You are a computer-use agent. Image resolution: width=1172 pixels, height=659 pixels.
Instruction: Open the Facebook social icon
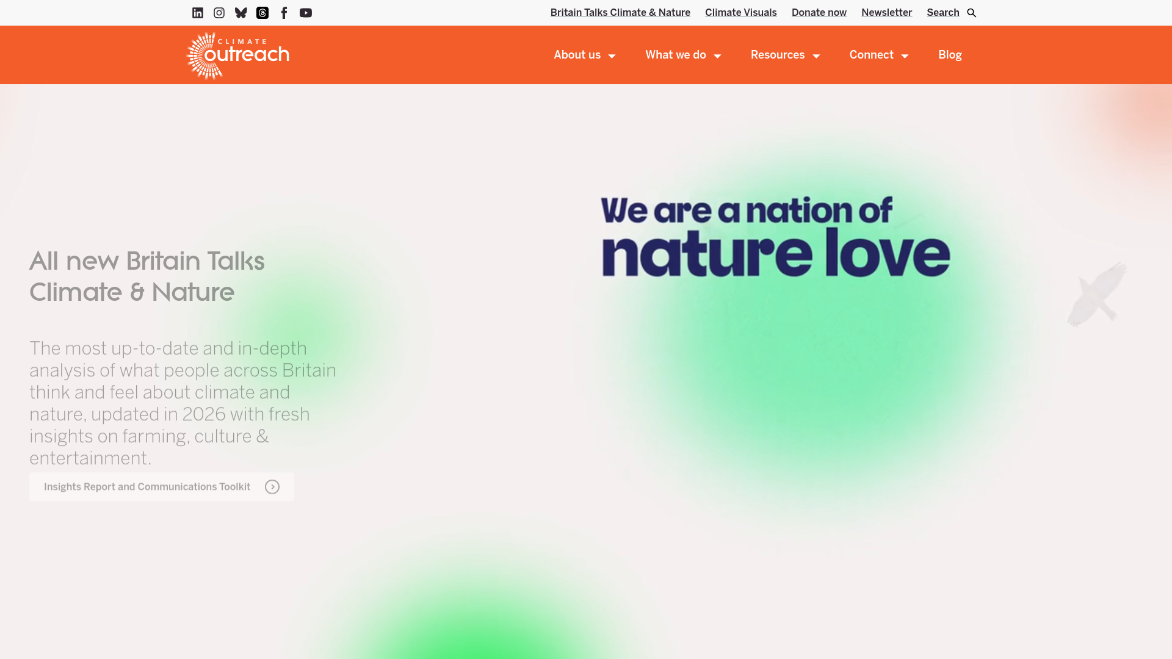pyautogui.click(x=284, y=13)
